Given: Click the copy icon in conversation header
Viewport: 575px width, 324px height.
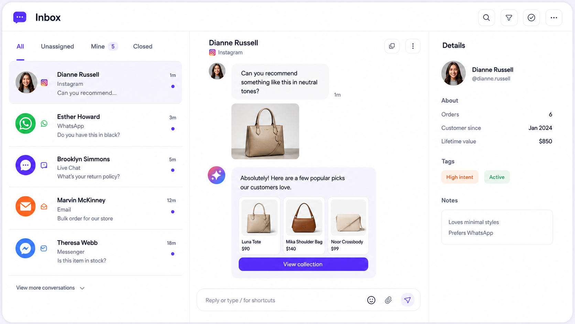Looking at the screenshot, I should [x=392, y=46].
